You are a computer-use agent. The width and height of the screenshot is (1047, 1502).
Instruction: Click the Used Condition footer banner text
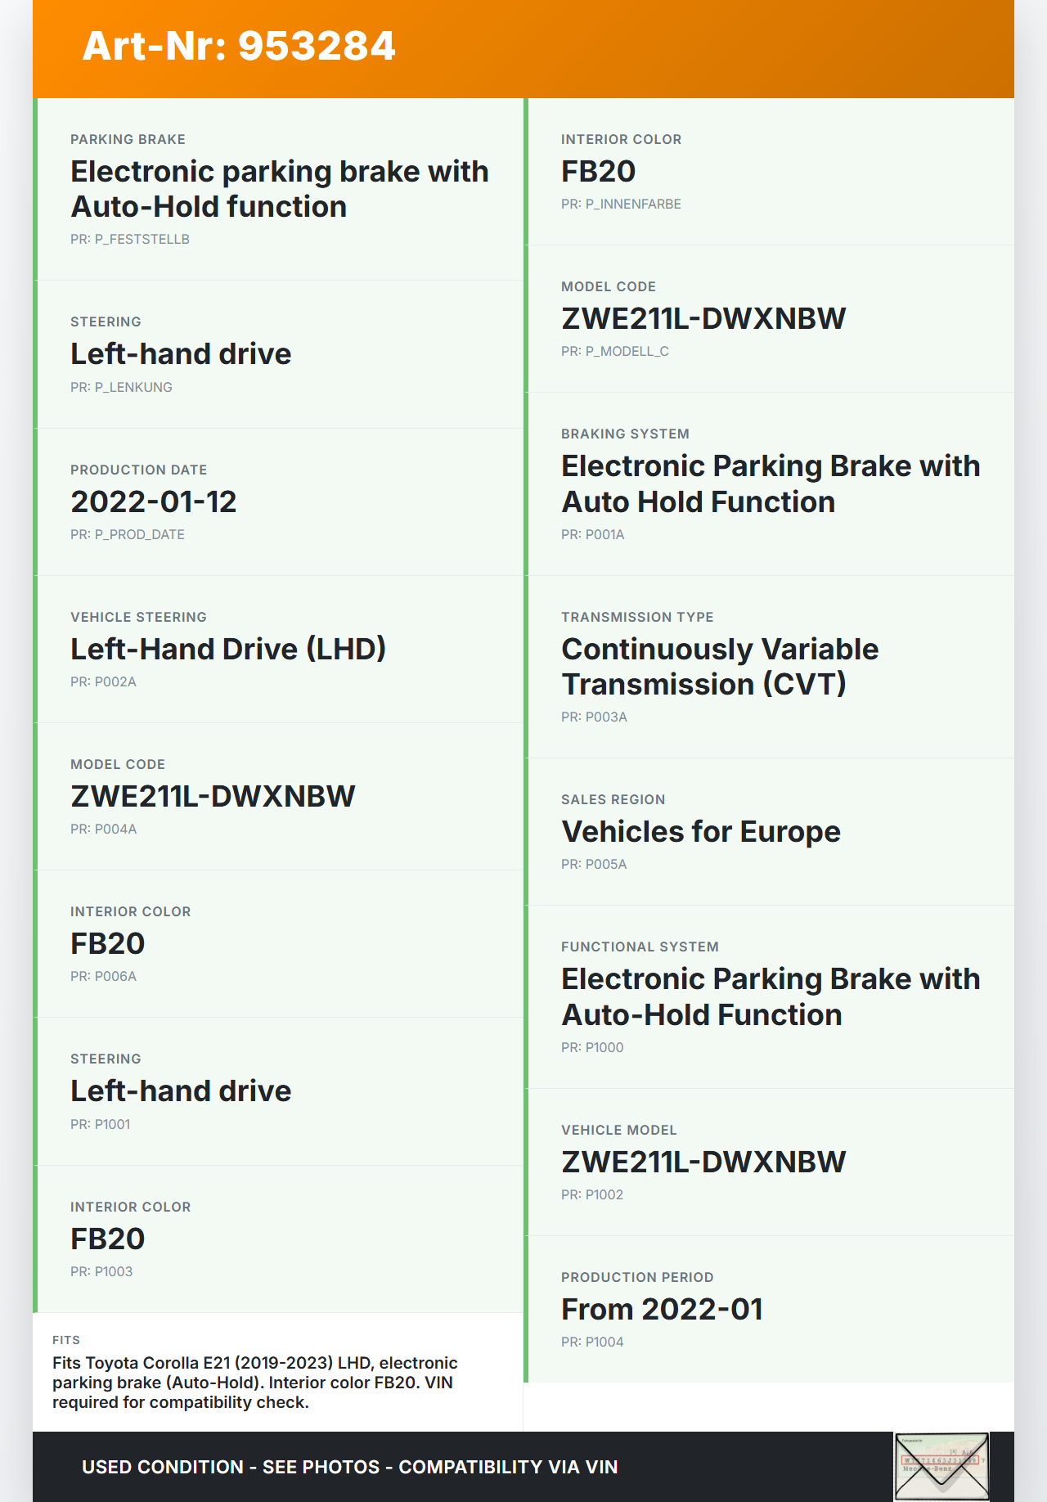[349, 1467]
